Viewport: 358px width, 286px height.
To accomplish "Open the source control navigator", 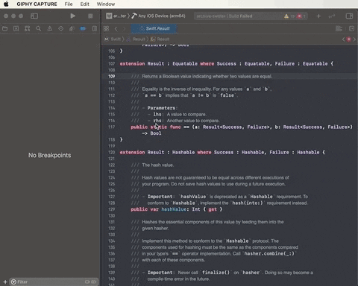I will (16, 29).
